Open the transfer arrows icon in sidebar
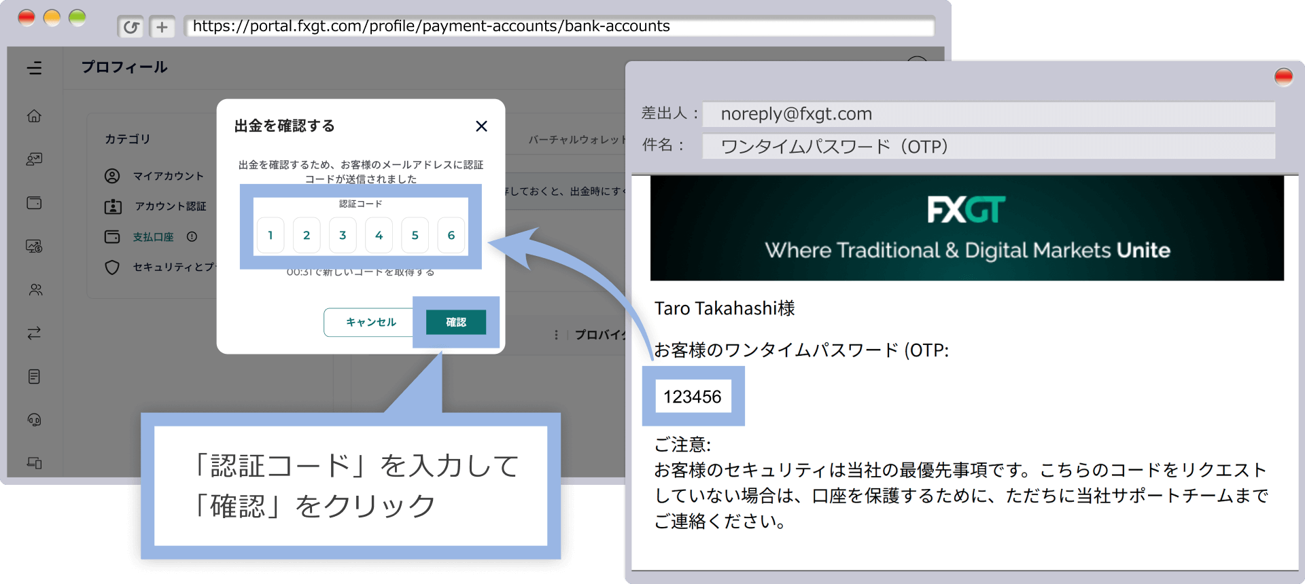Viewport: 1305px width, 584px height. coord(34,333)
